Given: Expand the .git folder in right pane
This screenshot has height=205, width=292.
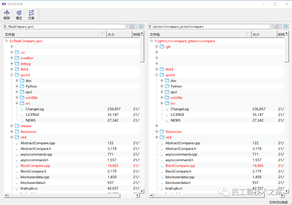Looking at the screenshot, I should (157, 47).
